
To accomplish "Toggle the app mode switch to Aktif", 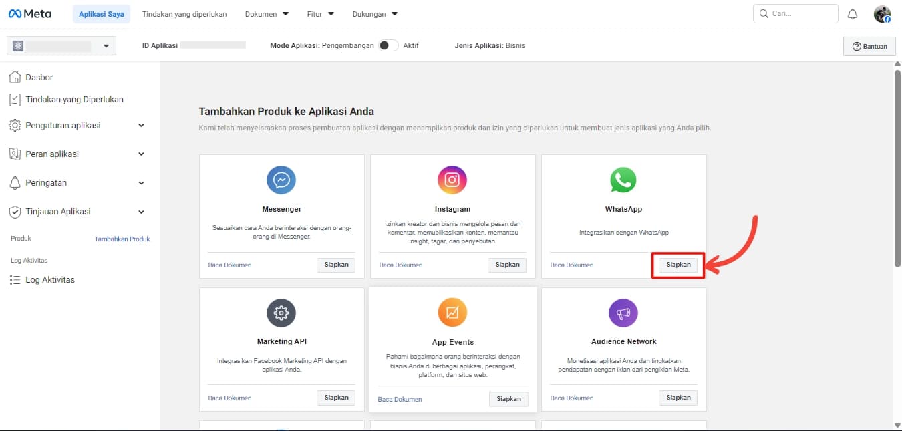I will pos(388,45).
